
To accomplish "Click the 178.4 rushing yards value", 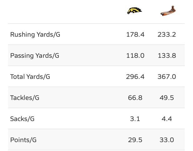I will pos(135,34).
